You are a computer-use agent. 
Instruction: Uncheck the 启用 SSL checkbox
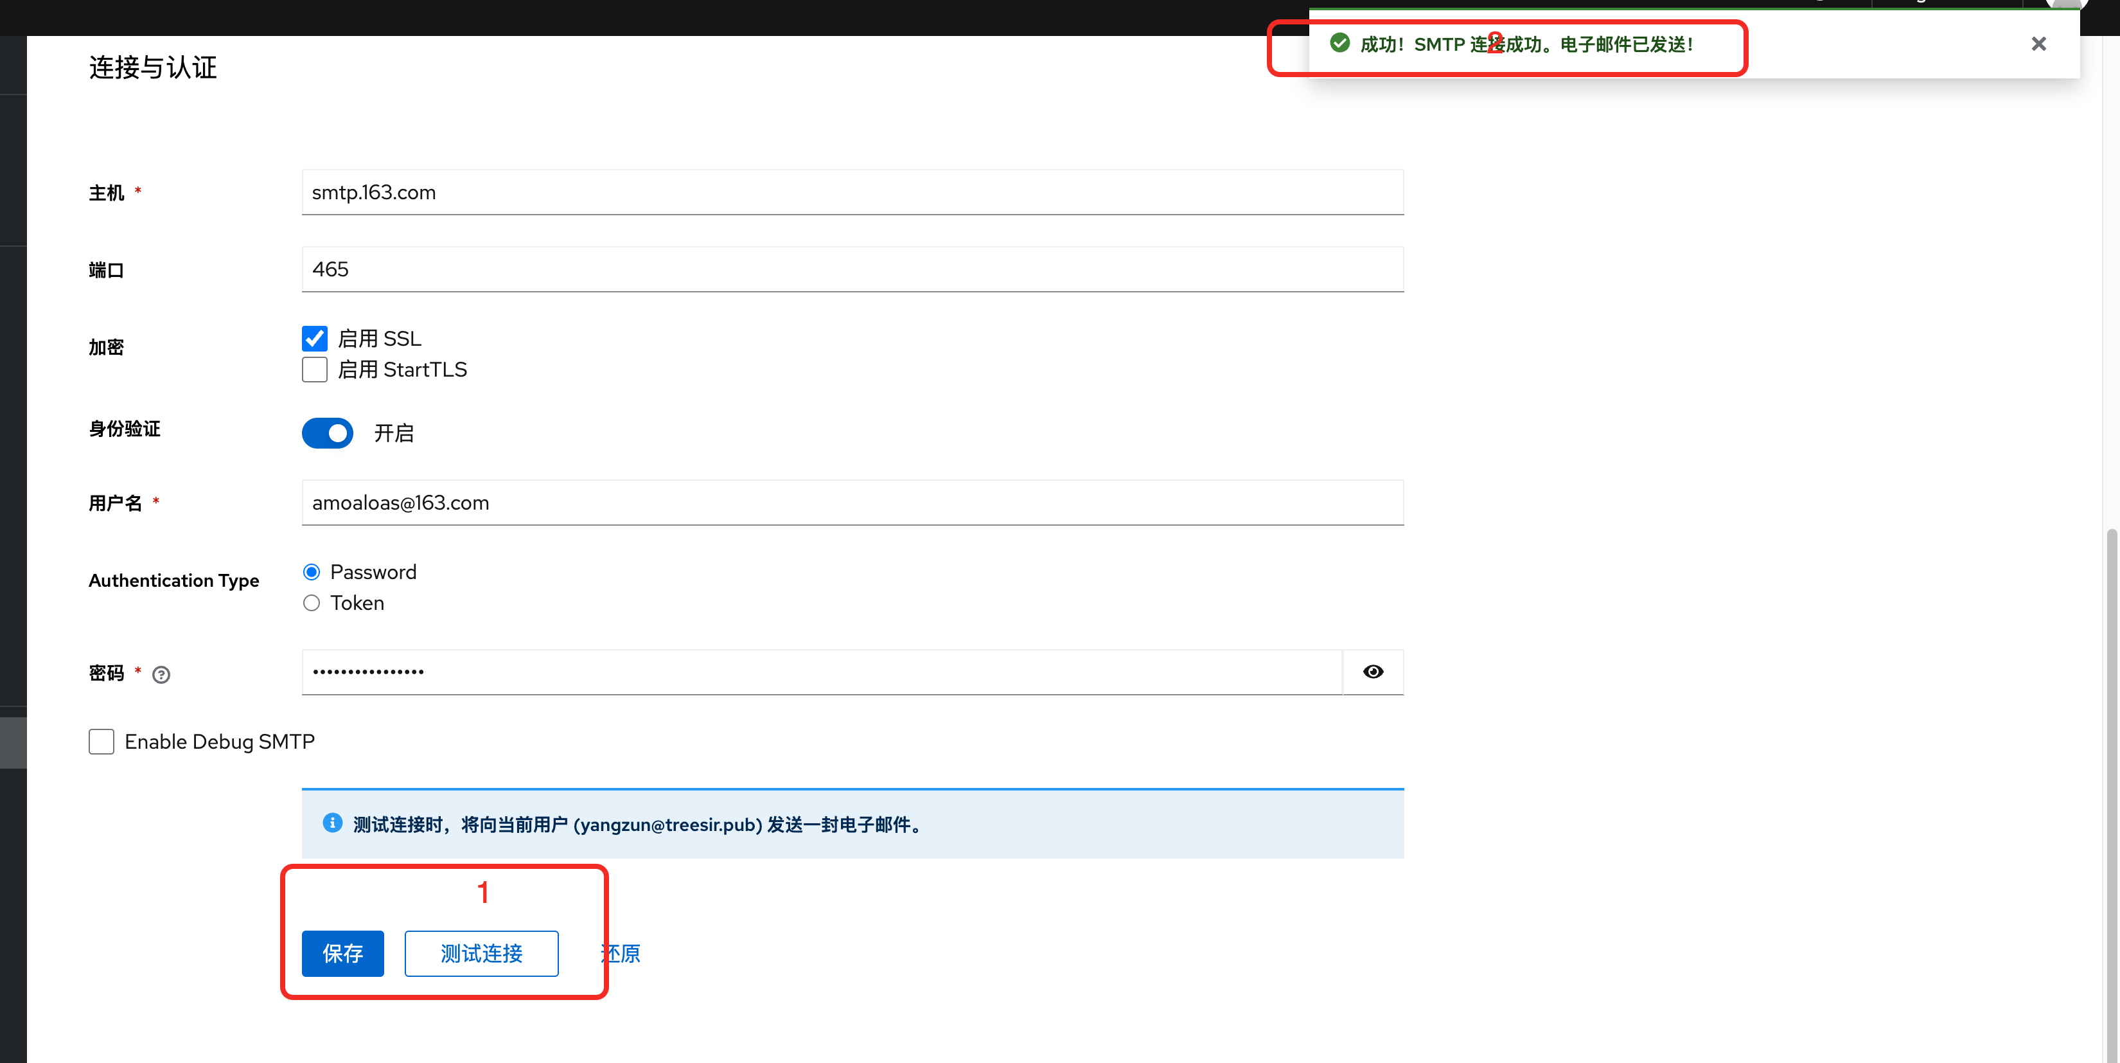click(314, 339)
